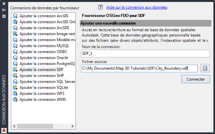Click the help question mark icon
Image resolution: width=215 pixels, height=134 pixels.
coord(100,7)
